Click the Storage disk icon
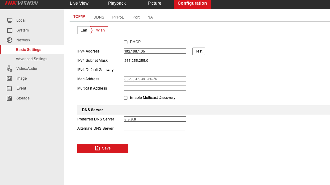Screen dimensions: 330x185 pos(10,98)
